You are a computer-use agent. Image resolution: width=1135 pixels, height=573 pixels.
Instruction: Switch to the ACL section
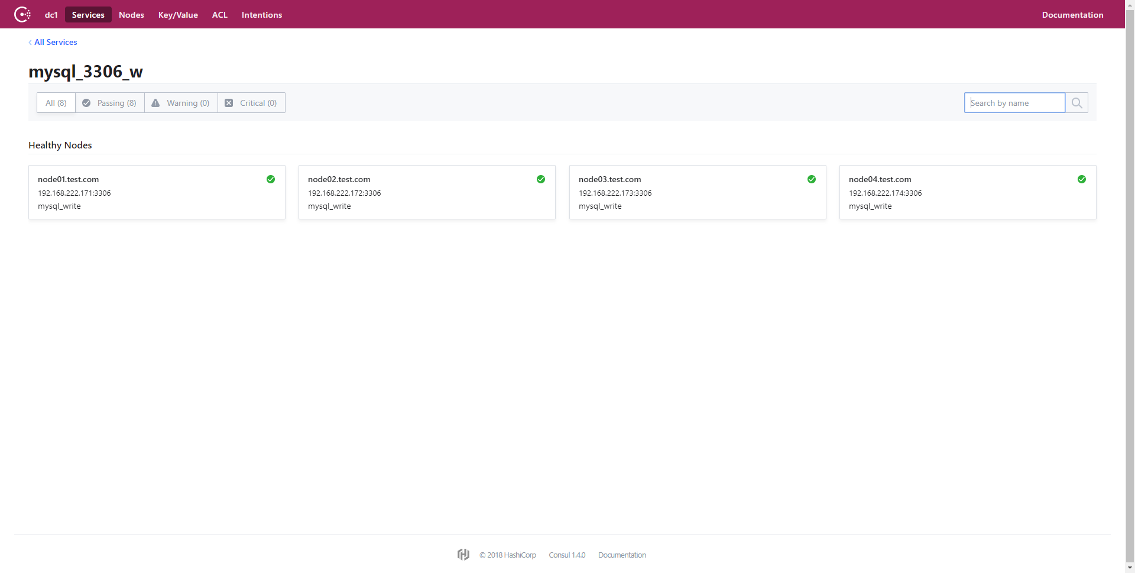[220, 15]
